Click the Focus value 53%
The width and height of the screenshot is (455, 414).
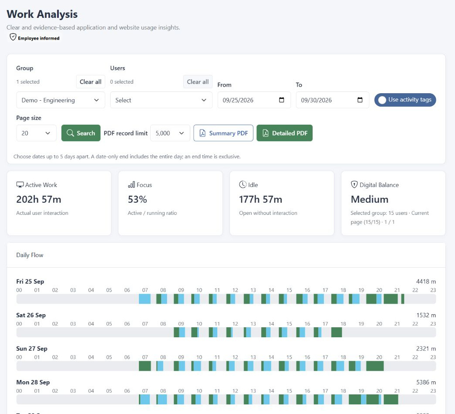click(137, 199)
